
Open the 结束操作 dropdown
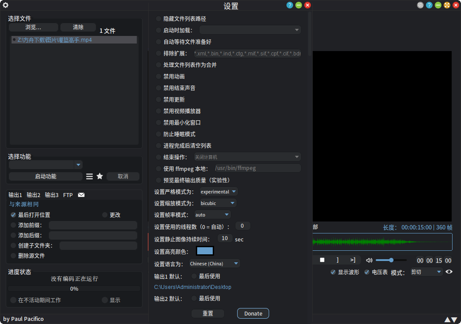[247, 157]
